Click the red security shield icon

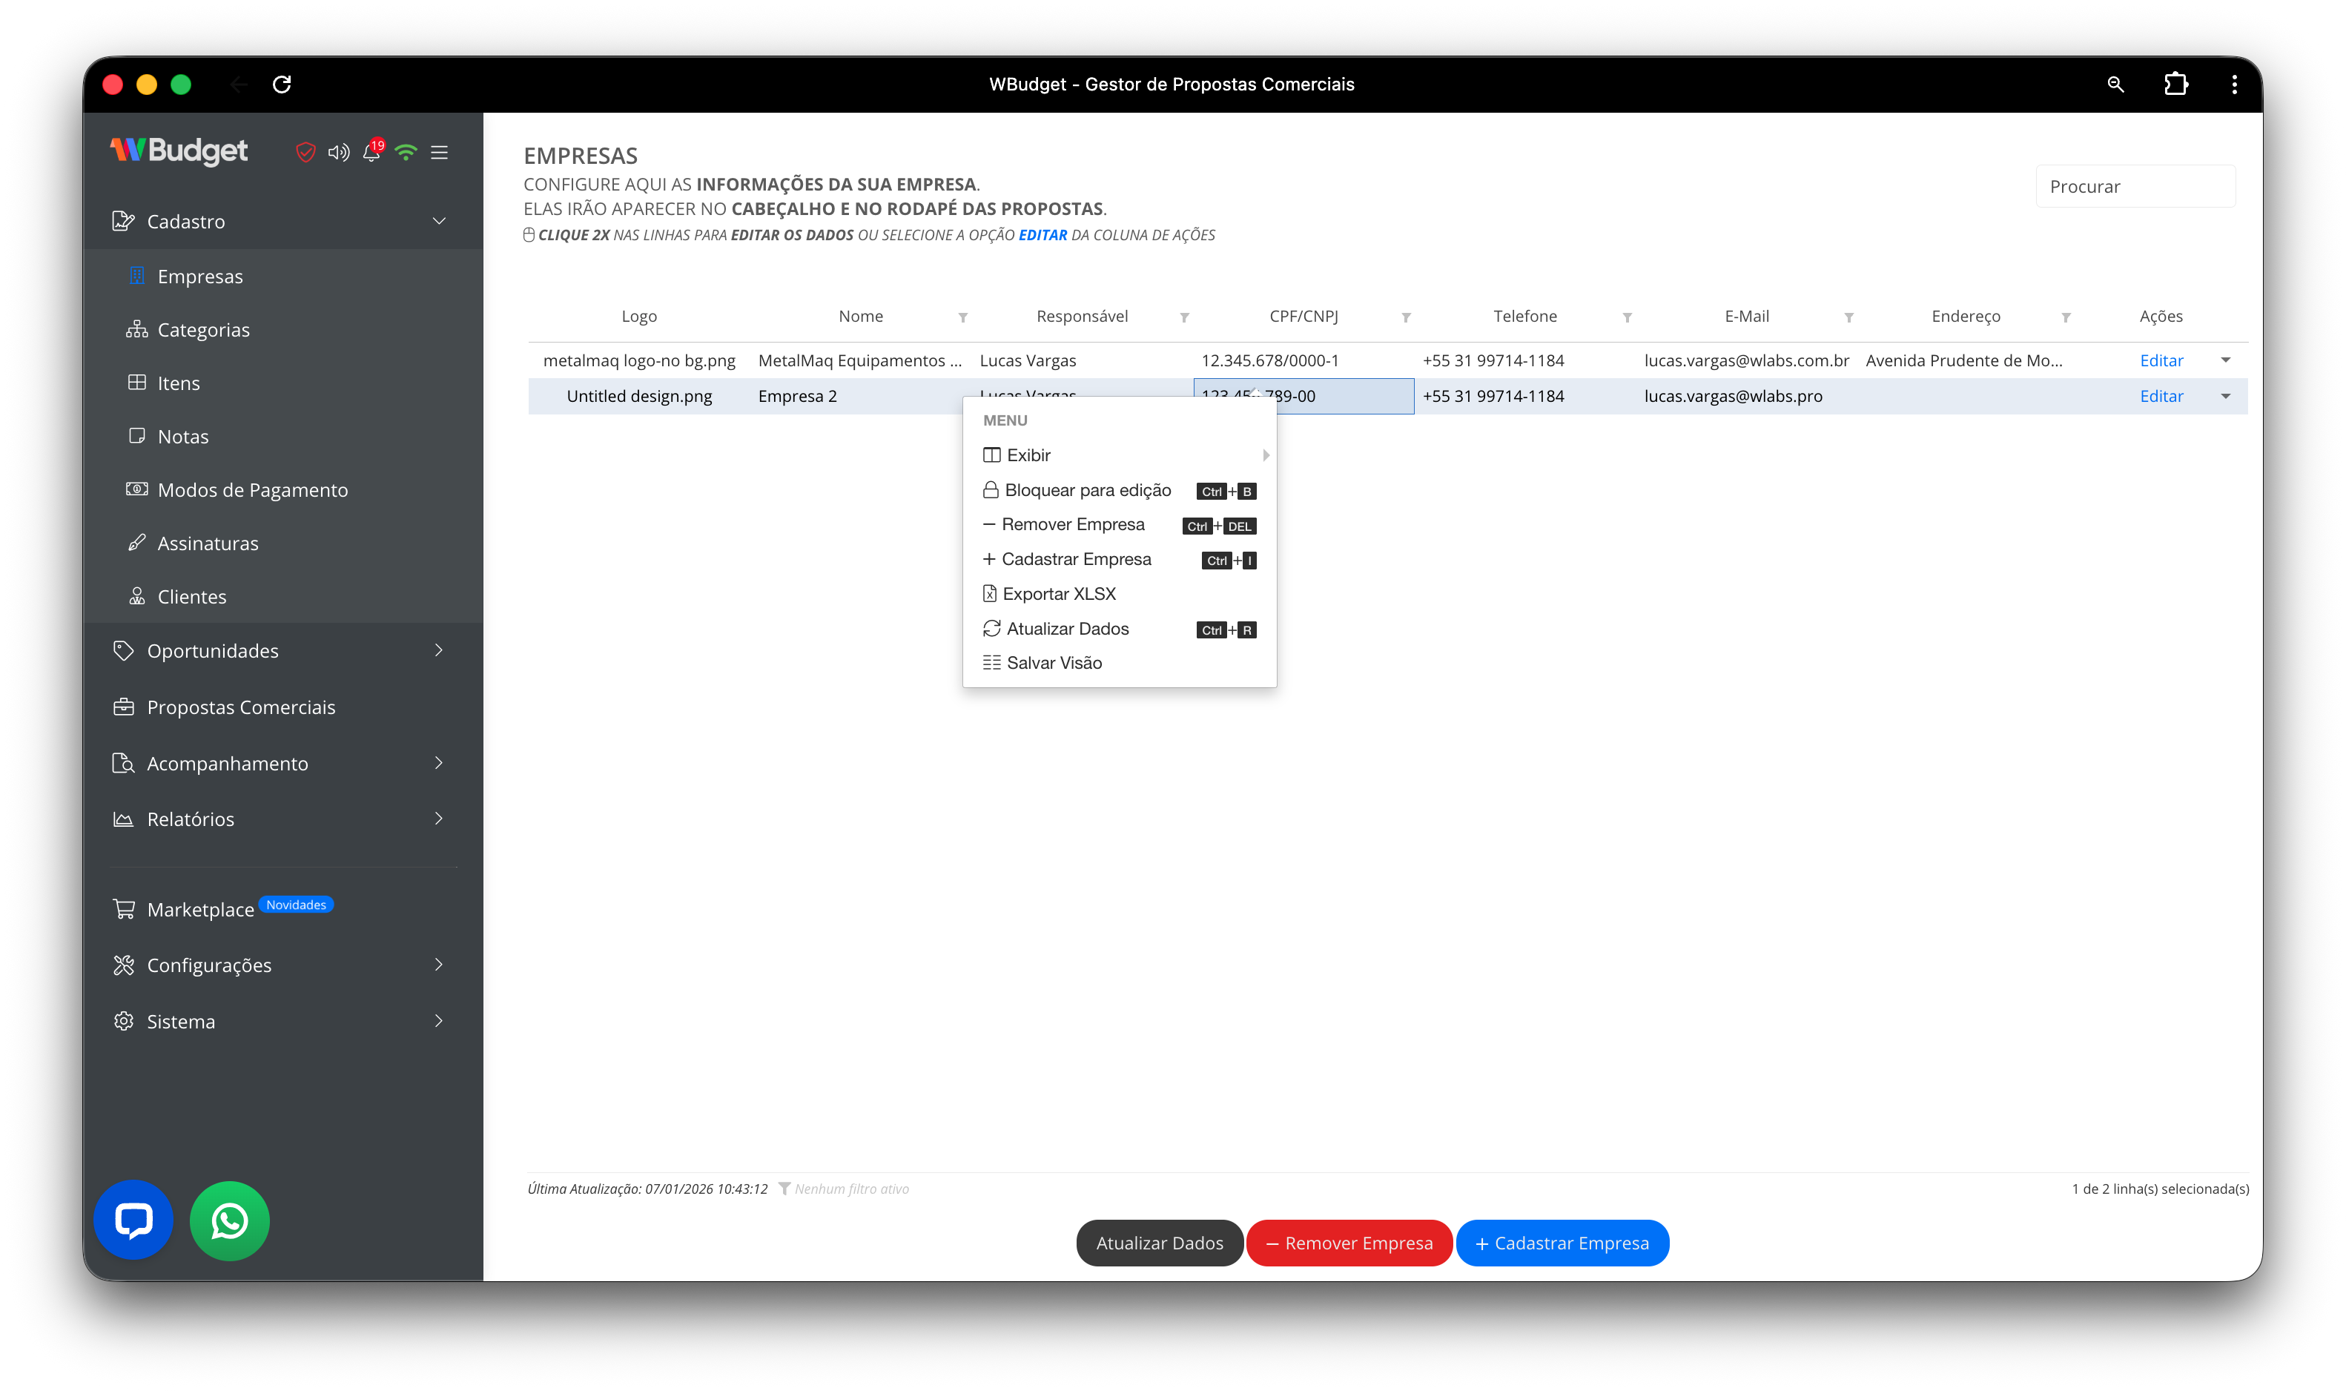point(305,152)
